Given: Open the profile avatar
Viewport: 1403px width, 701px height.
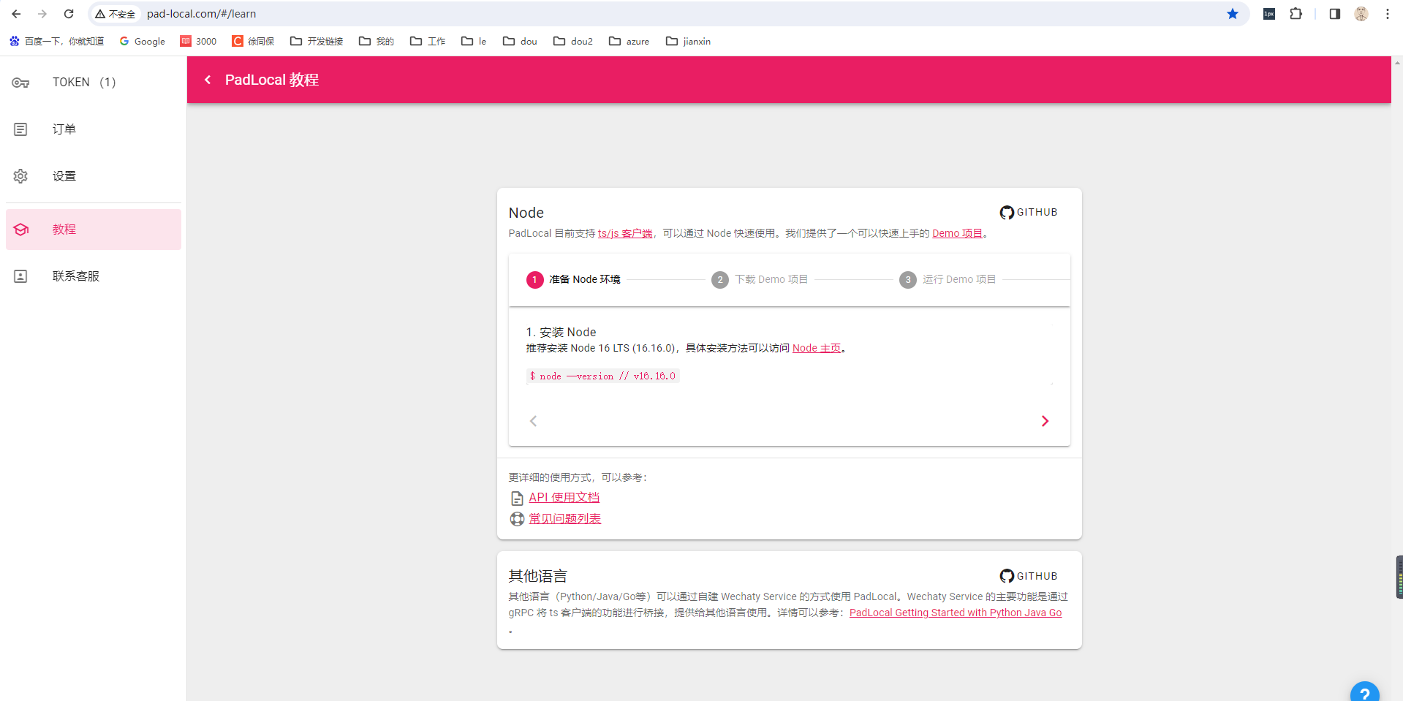Looking at the screenshot, I should [1361, 14].
